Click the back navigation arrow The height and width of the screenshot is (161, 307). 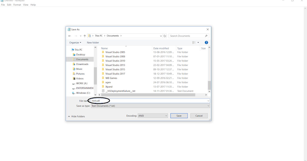70,36
